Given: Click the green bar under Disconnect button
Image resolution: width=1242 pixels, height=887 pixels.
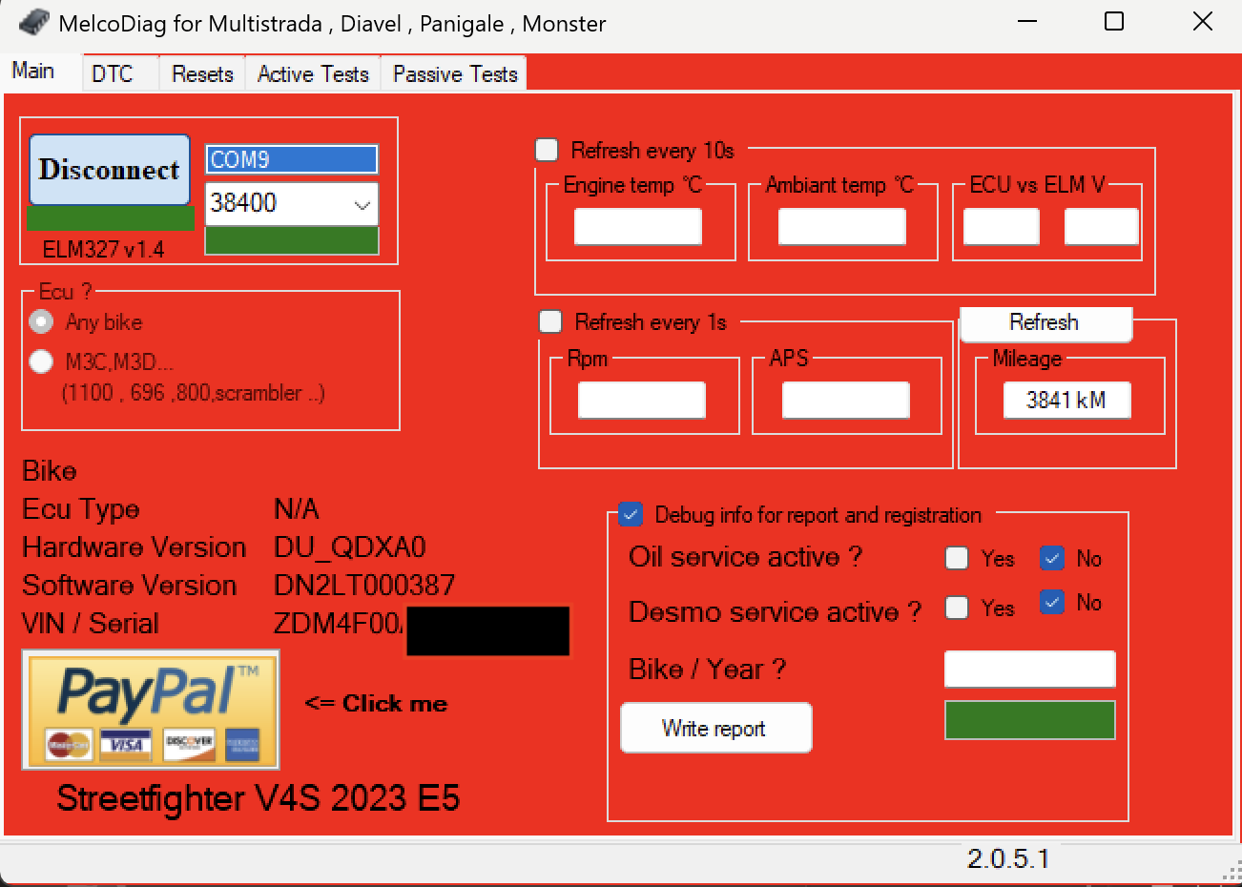Looking at the screenshot, I should (111, 218).
